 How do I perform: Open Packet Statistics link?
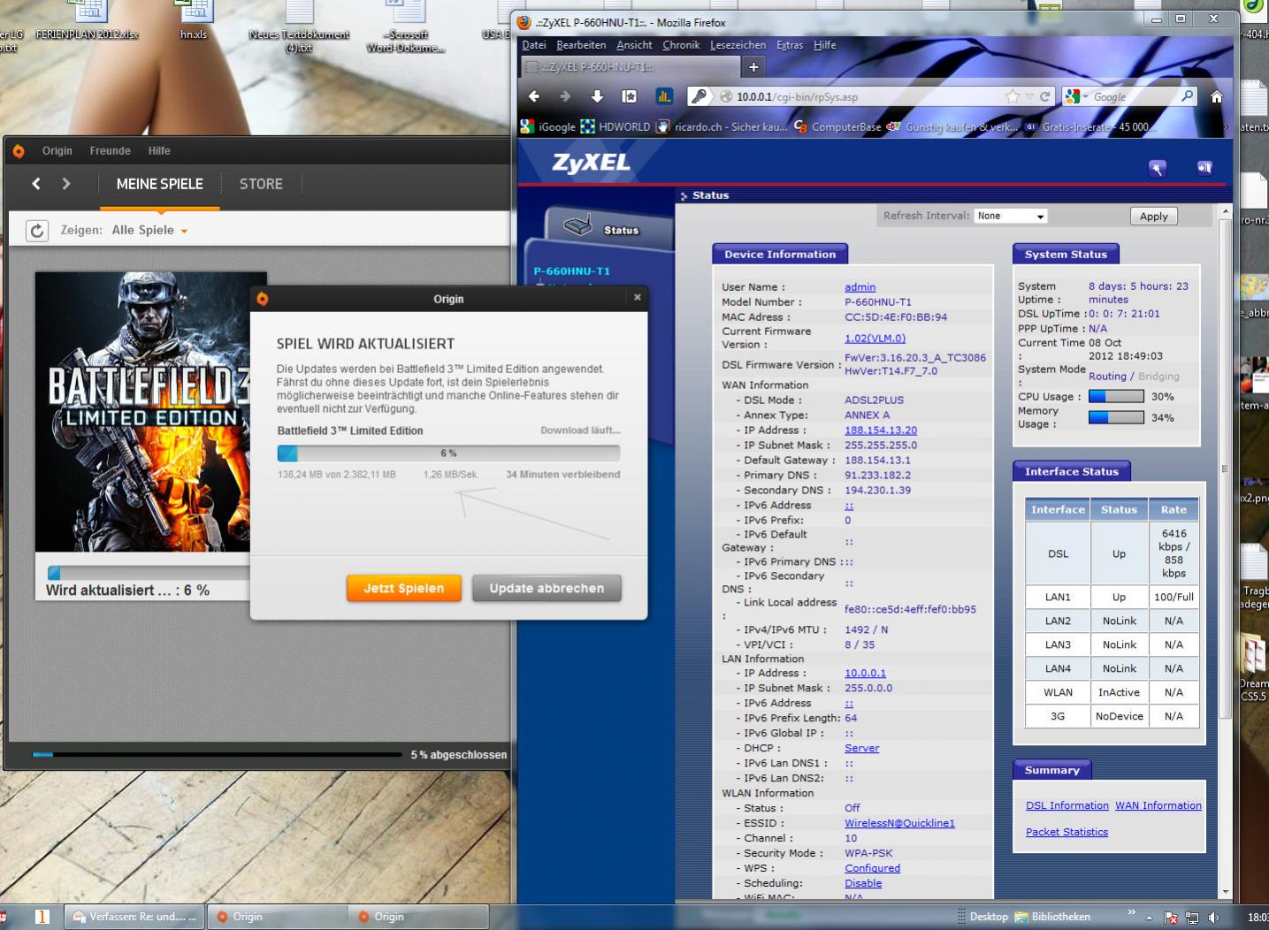(x=1066, y=832)
